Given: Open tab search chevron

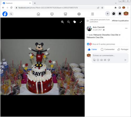Looking at the screenshot, I should click(x=116, y=3).
